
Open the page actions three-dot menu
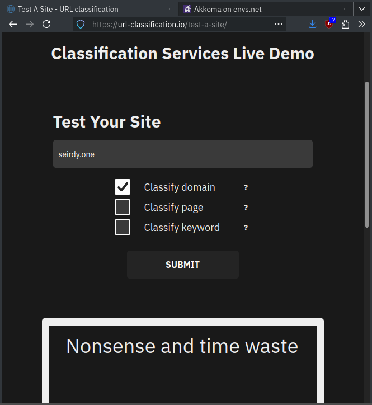(x=278, y=25)
